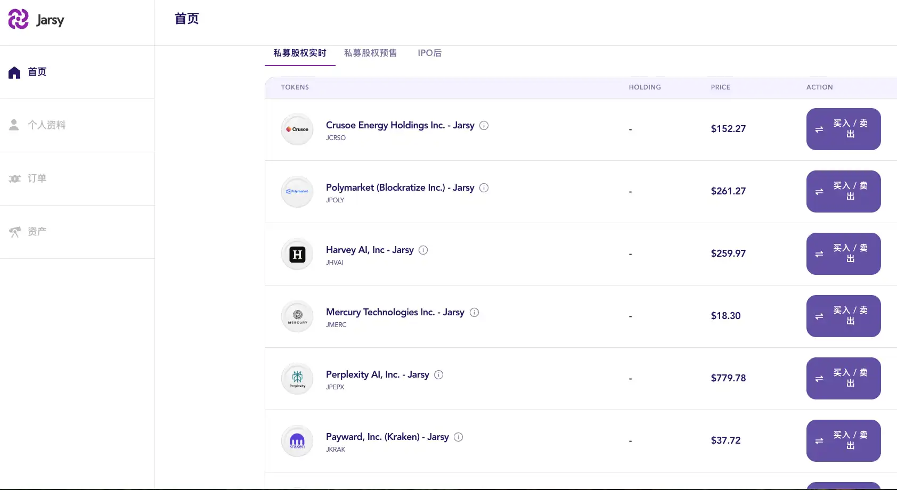Click 买入/卖出 for Mercury Technologies
The height and width of the screenshot is (490, 897).
843,316
